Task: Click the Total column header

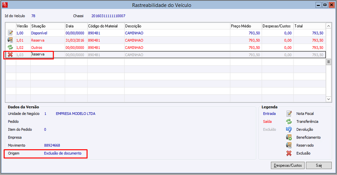Action: pyautogui.click(x=310, y=26)
